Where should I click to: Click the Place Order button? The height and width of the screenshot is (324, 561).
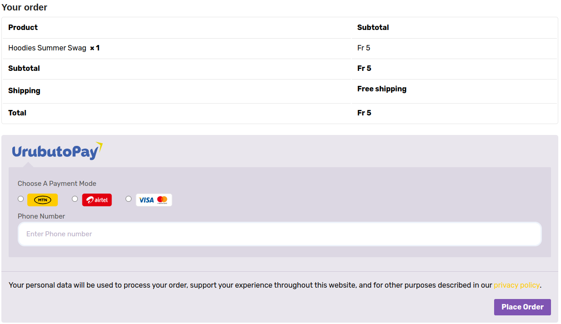(x=522, y=307)
